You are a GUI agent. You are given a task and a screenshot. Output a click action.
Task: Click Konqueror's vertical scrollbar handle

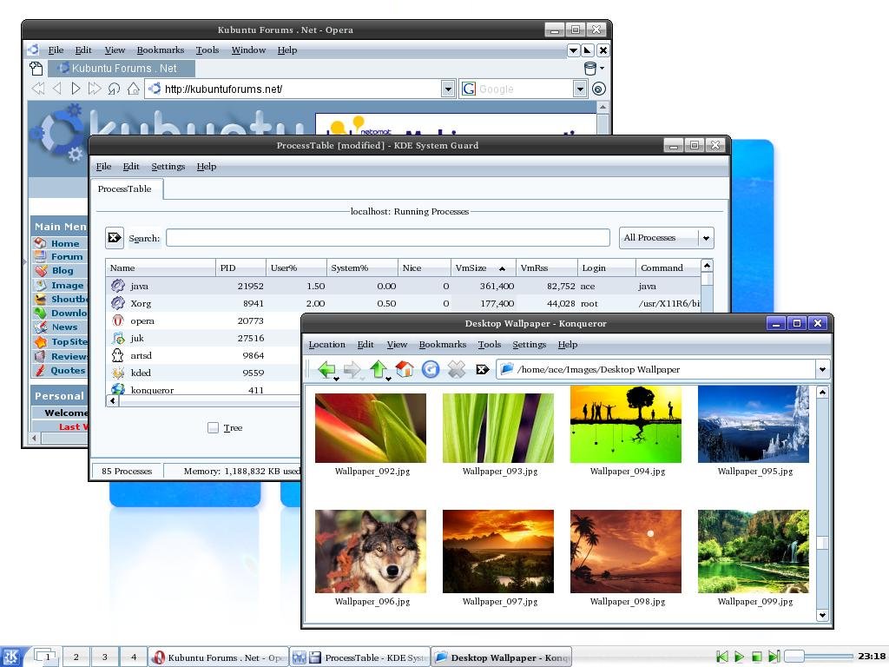pyautogui.click(x=822, y=542)
